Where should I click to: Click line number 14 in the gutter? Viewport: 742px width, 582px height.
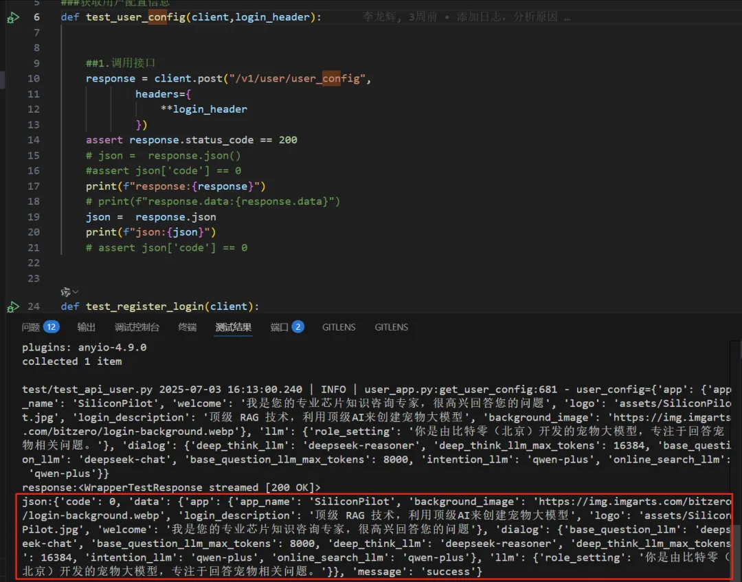[34, 140]
